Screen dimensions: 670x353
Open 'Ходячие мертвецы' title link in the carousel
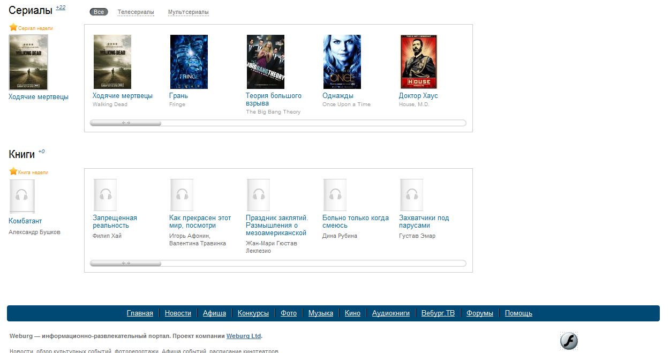(x=123, y=96)
